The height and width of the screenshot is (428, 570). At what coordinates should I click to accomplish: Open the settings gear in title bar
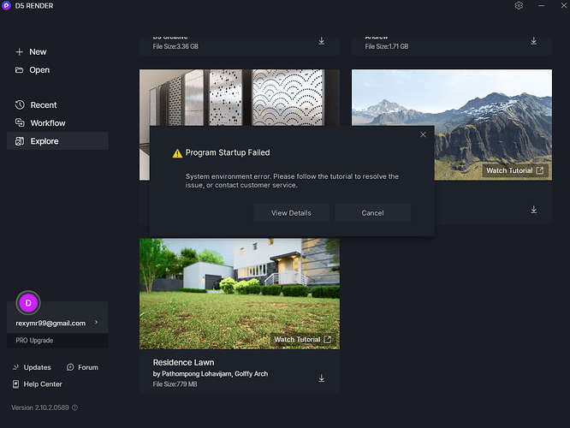(x=519, y=6)
